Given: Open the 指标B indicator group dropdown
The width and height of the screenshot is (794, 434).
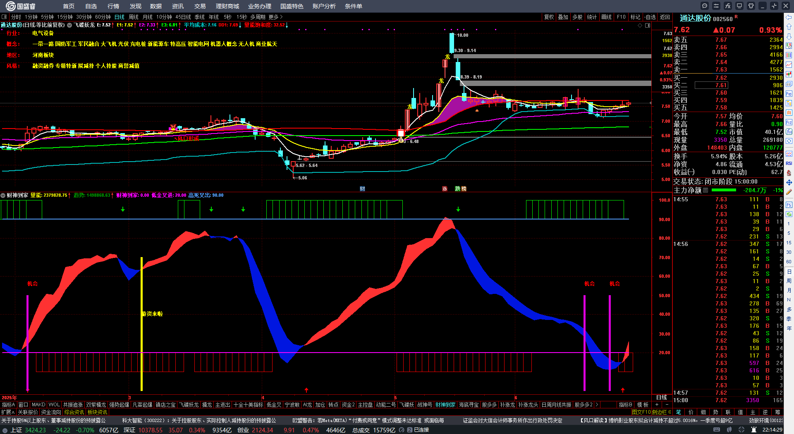Looking at the screenshot, I should [625, 405].
